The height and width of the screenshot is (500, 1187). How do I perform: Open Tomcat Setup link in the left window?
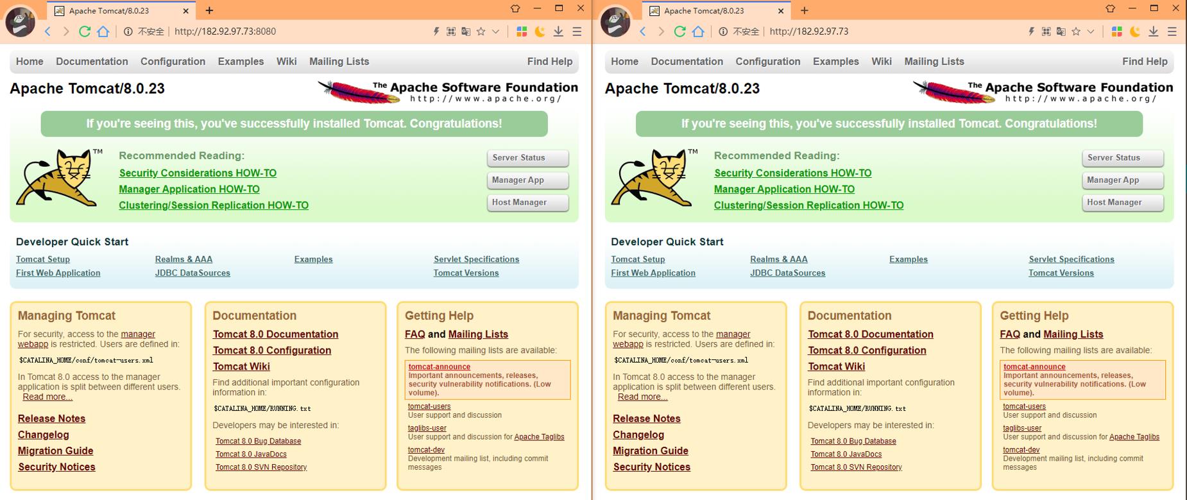[43, 259]
